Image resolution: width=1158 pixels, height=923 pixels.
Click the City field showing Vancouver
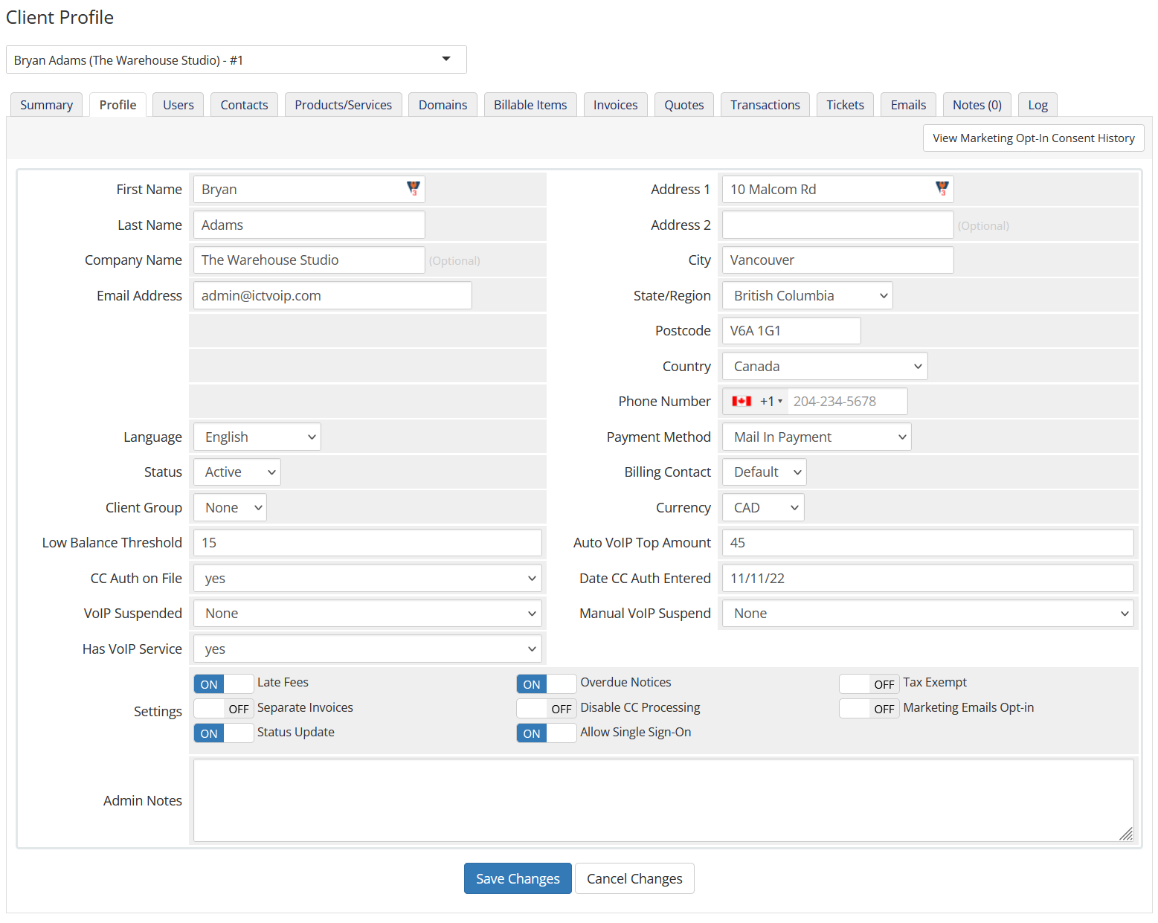(x=838, y=260)
